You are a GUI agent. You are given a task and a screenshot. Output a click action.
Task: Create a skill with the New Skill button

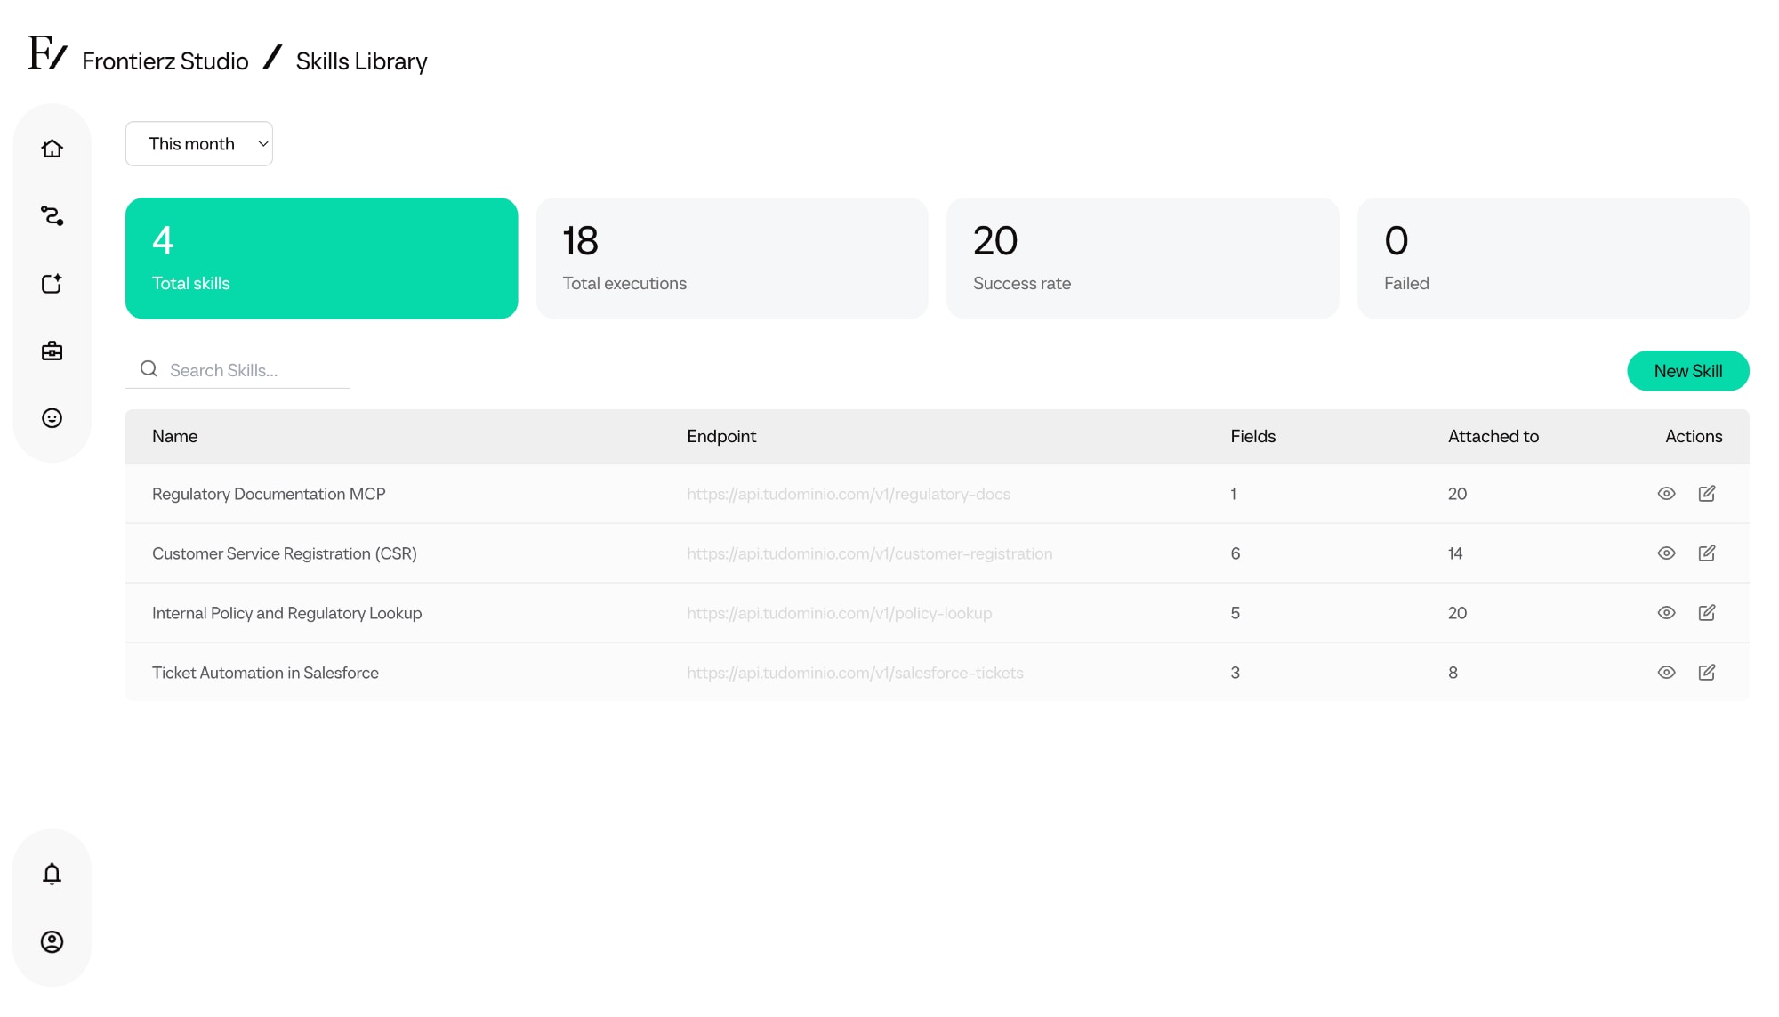point(1687,370)
